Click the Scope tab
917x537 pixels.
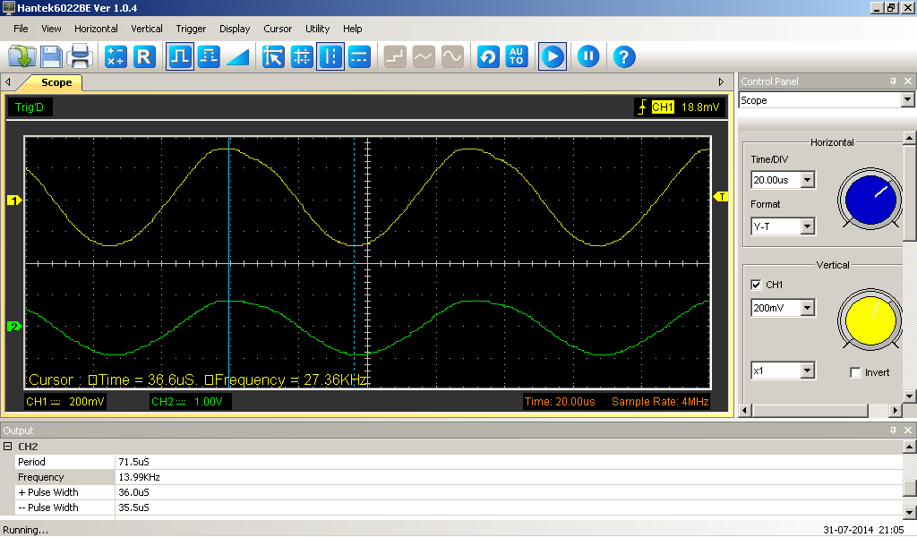(56, 82)
